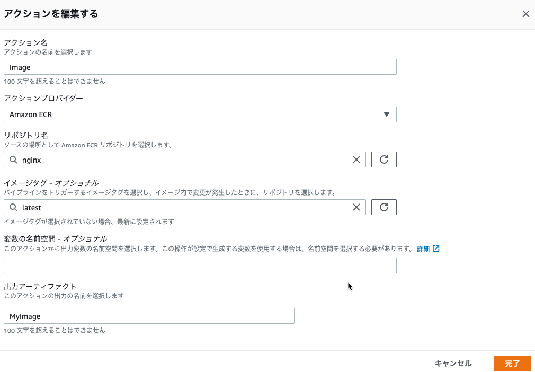Click the 100 文字 hint below output artifact
This screenshot has height=372, width=535.
point(54,330)
